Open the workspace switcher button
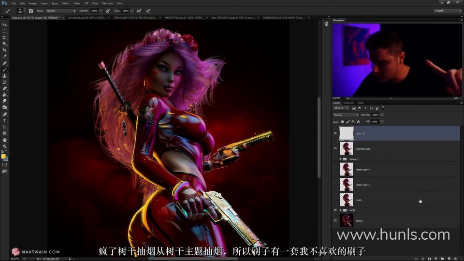 (447, 11)
